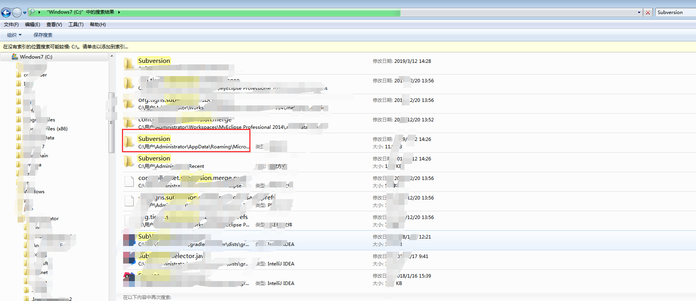Click the yellow index warning info bar
Viewport: 696px width, 301px height.
(x=348, y=47)
